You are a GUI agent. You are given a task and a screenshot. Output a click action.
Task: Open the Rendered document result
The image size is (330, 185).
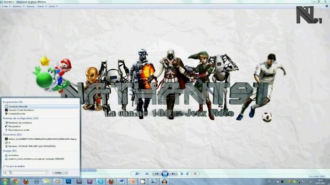pyautogui.click(x=41, y=146)
